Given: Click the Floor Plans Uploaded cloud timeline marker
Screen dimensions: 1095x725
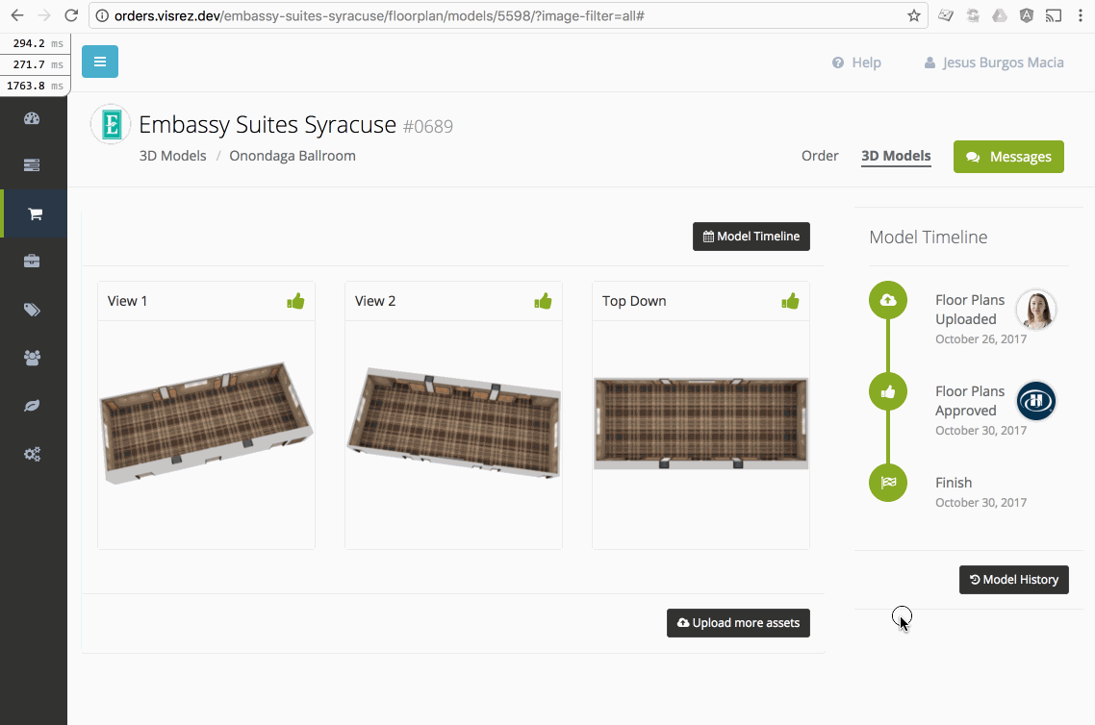Looking at the screenshot, I should [887, 300].
